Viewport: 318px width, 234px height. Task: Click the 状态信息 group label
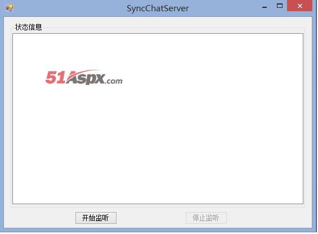[28, 27]
